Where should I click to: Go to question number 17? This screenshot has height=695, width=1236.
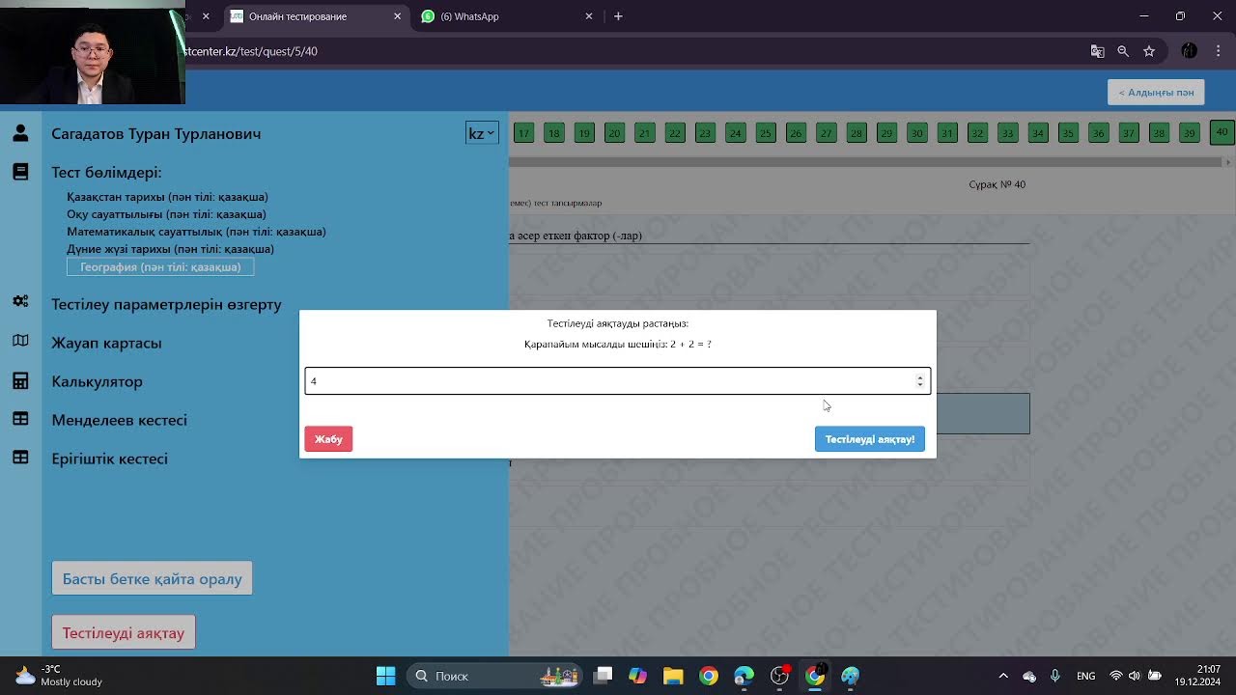523,133
